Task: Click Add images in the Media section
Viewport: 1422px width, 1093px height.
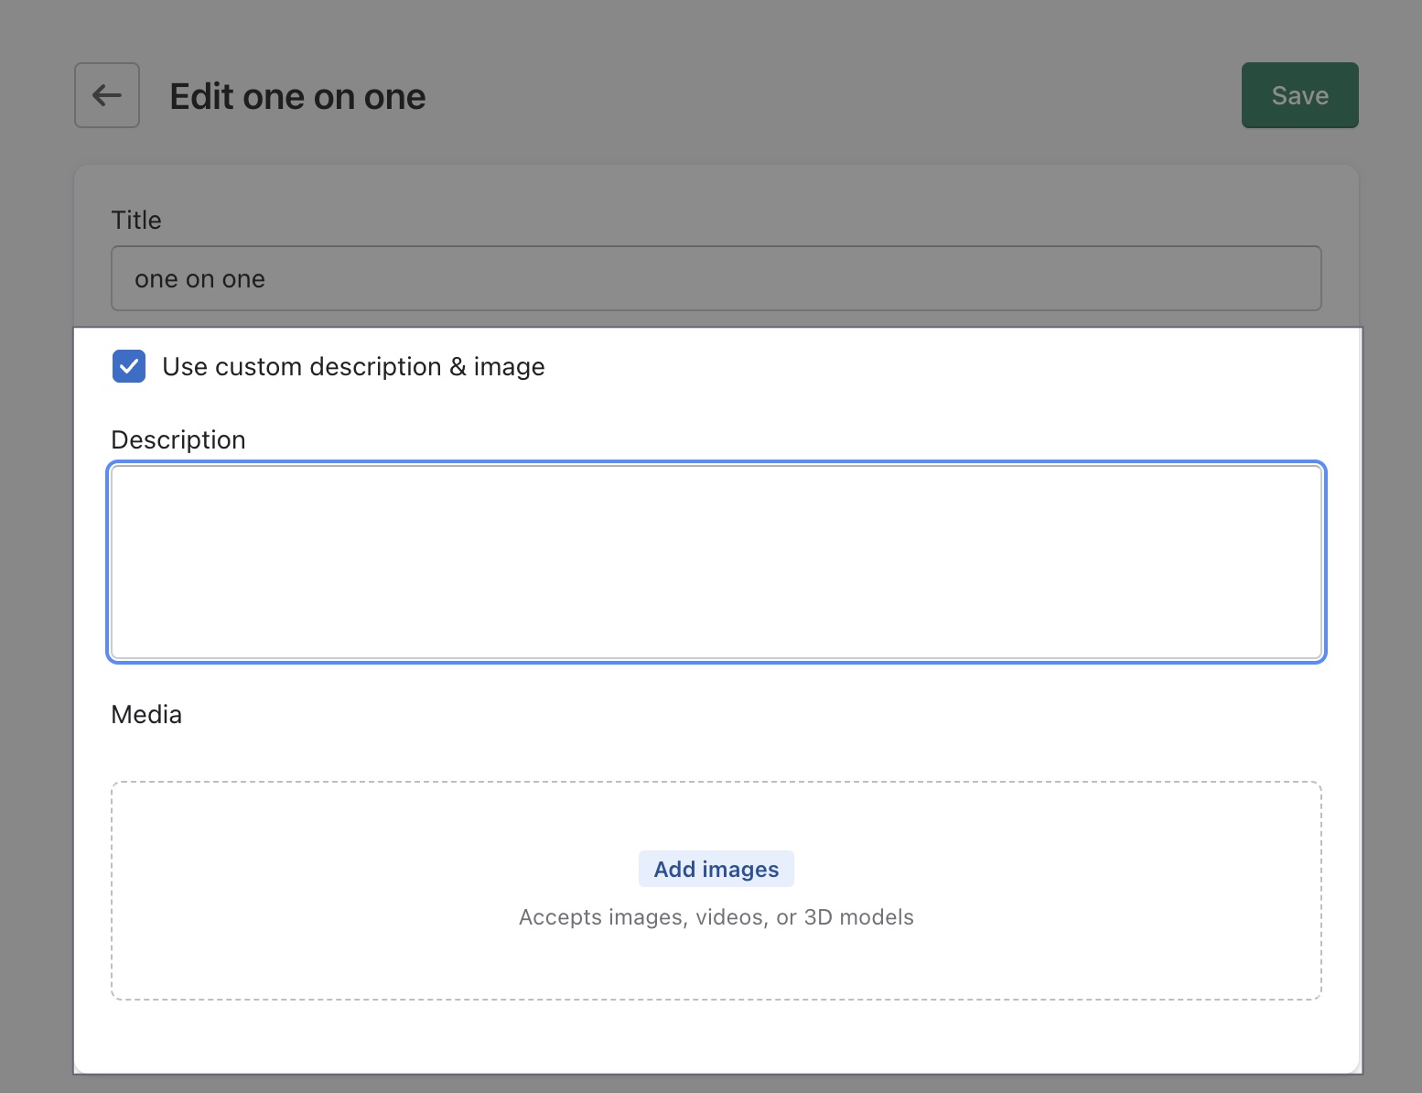Action: click(716, 868)
